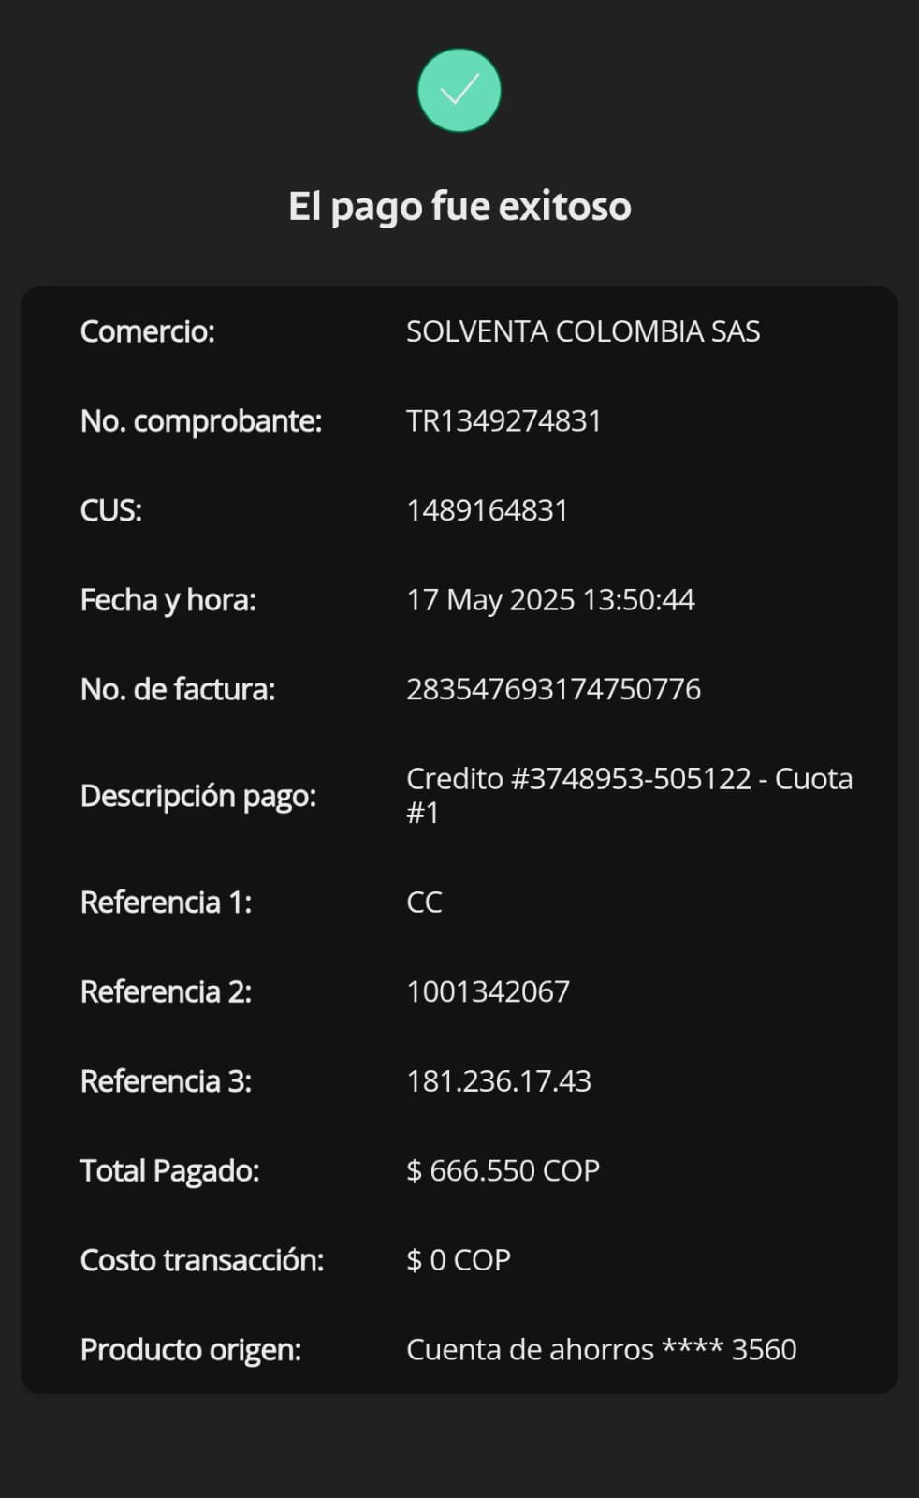Click the savings account ending in 3560
Image resolution: width=919 pixels, height=1498 pixels.
point(601,1349)
